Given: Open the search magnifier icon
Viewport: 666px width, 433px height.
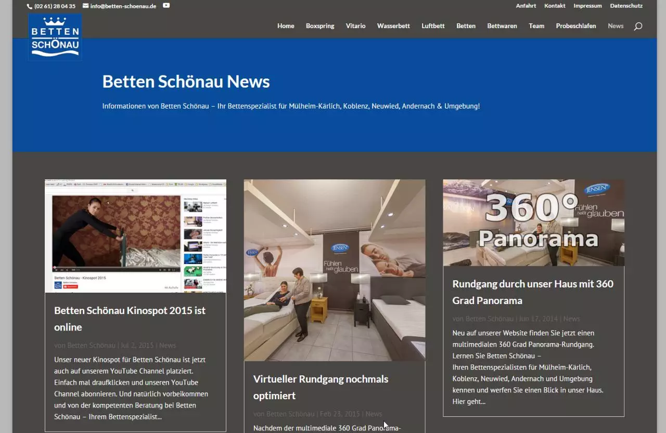Looking at the screenshot, I should coord(638,26).
